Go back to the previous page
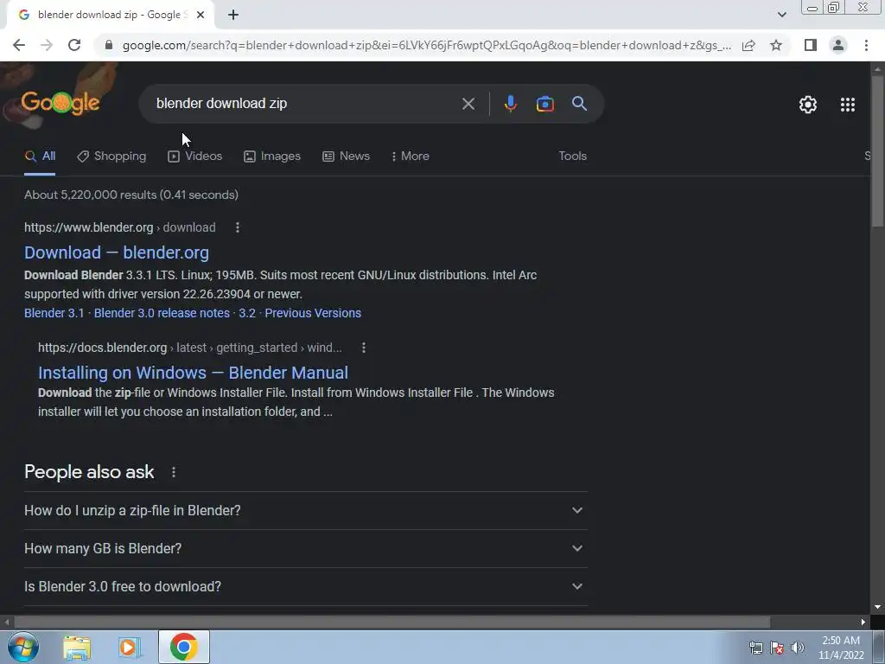 (x=19, y=45)
